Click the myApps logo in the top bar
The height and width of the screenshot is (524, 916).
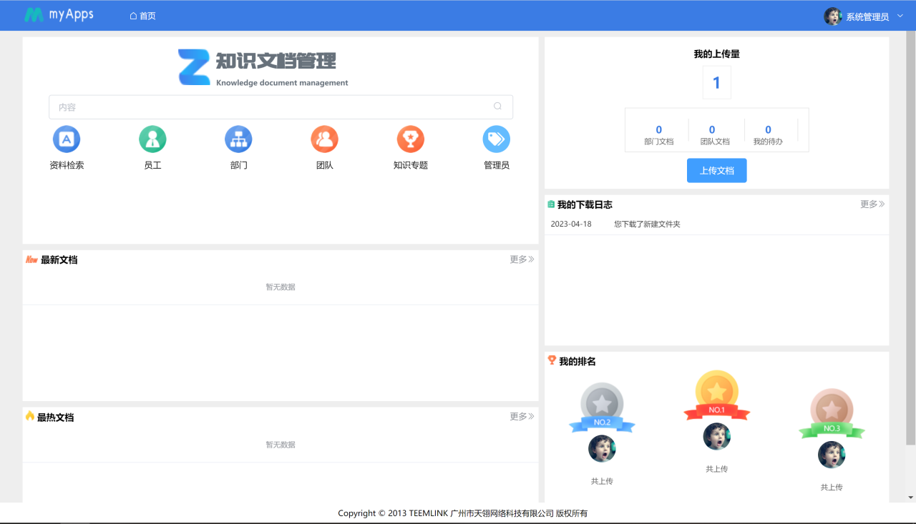59,14
